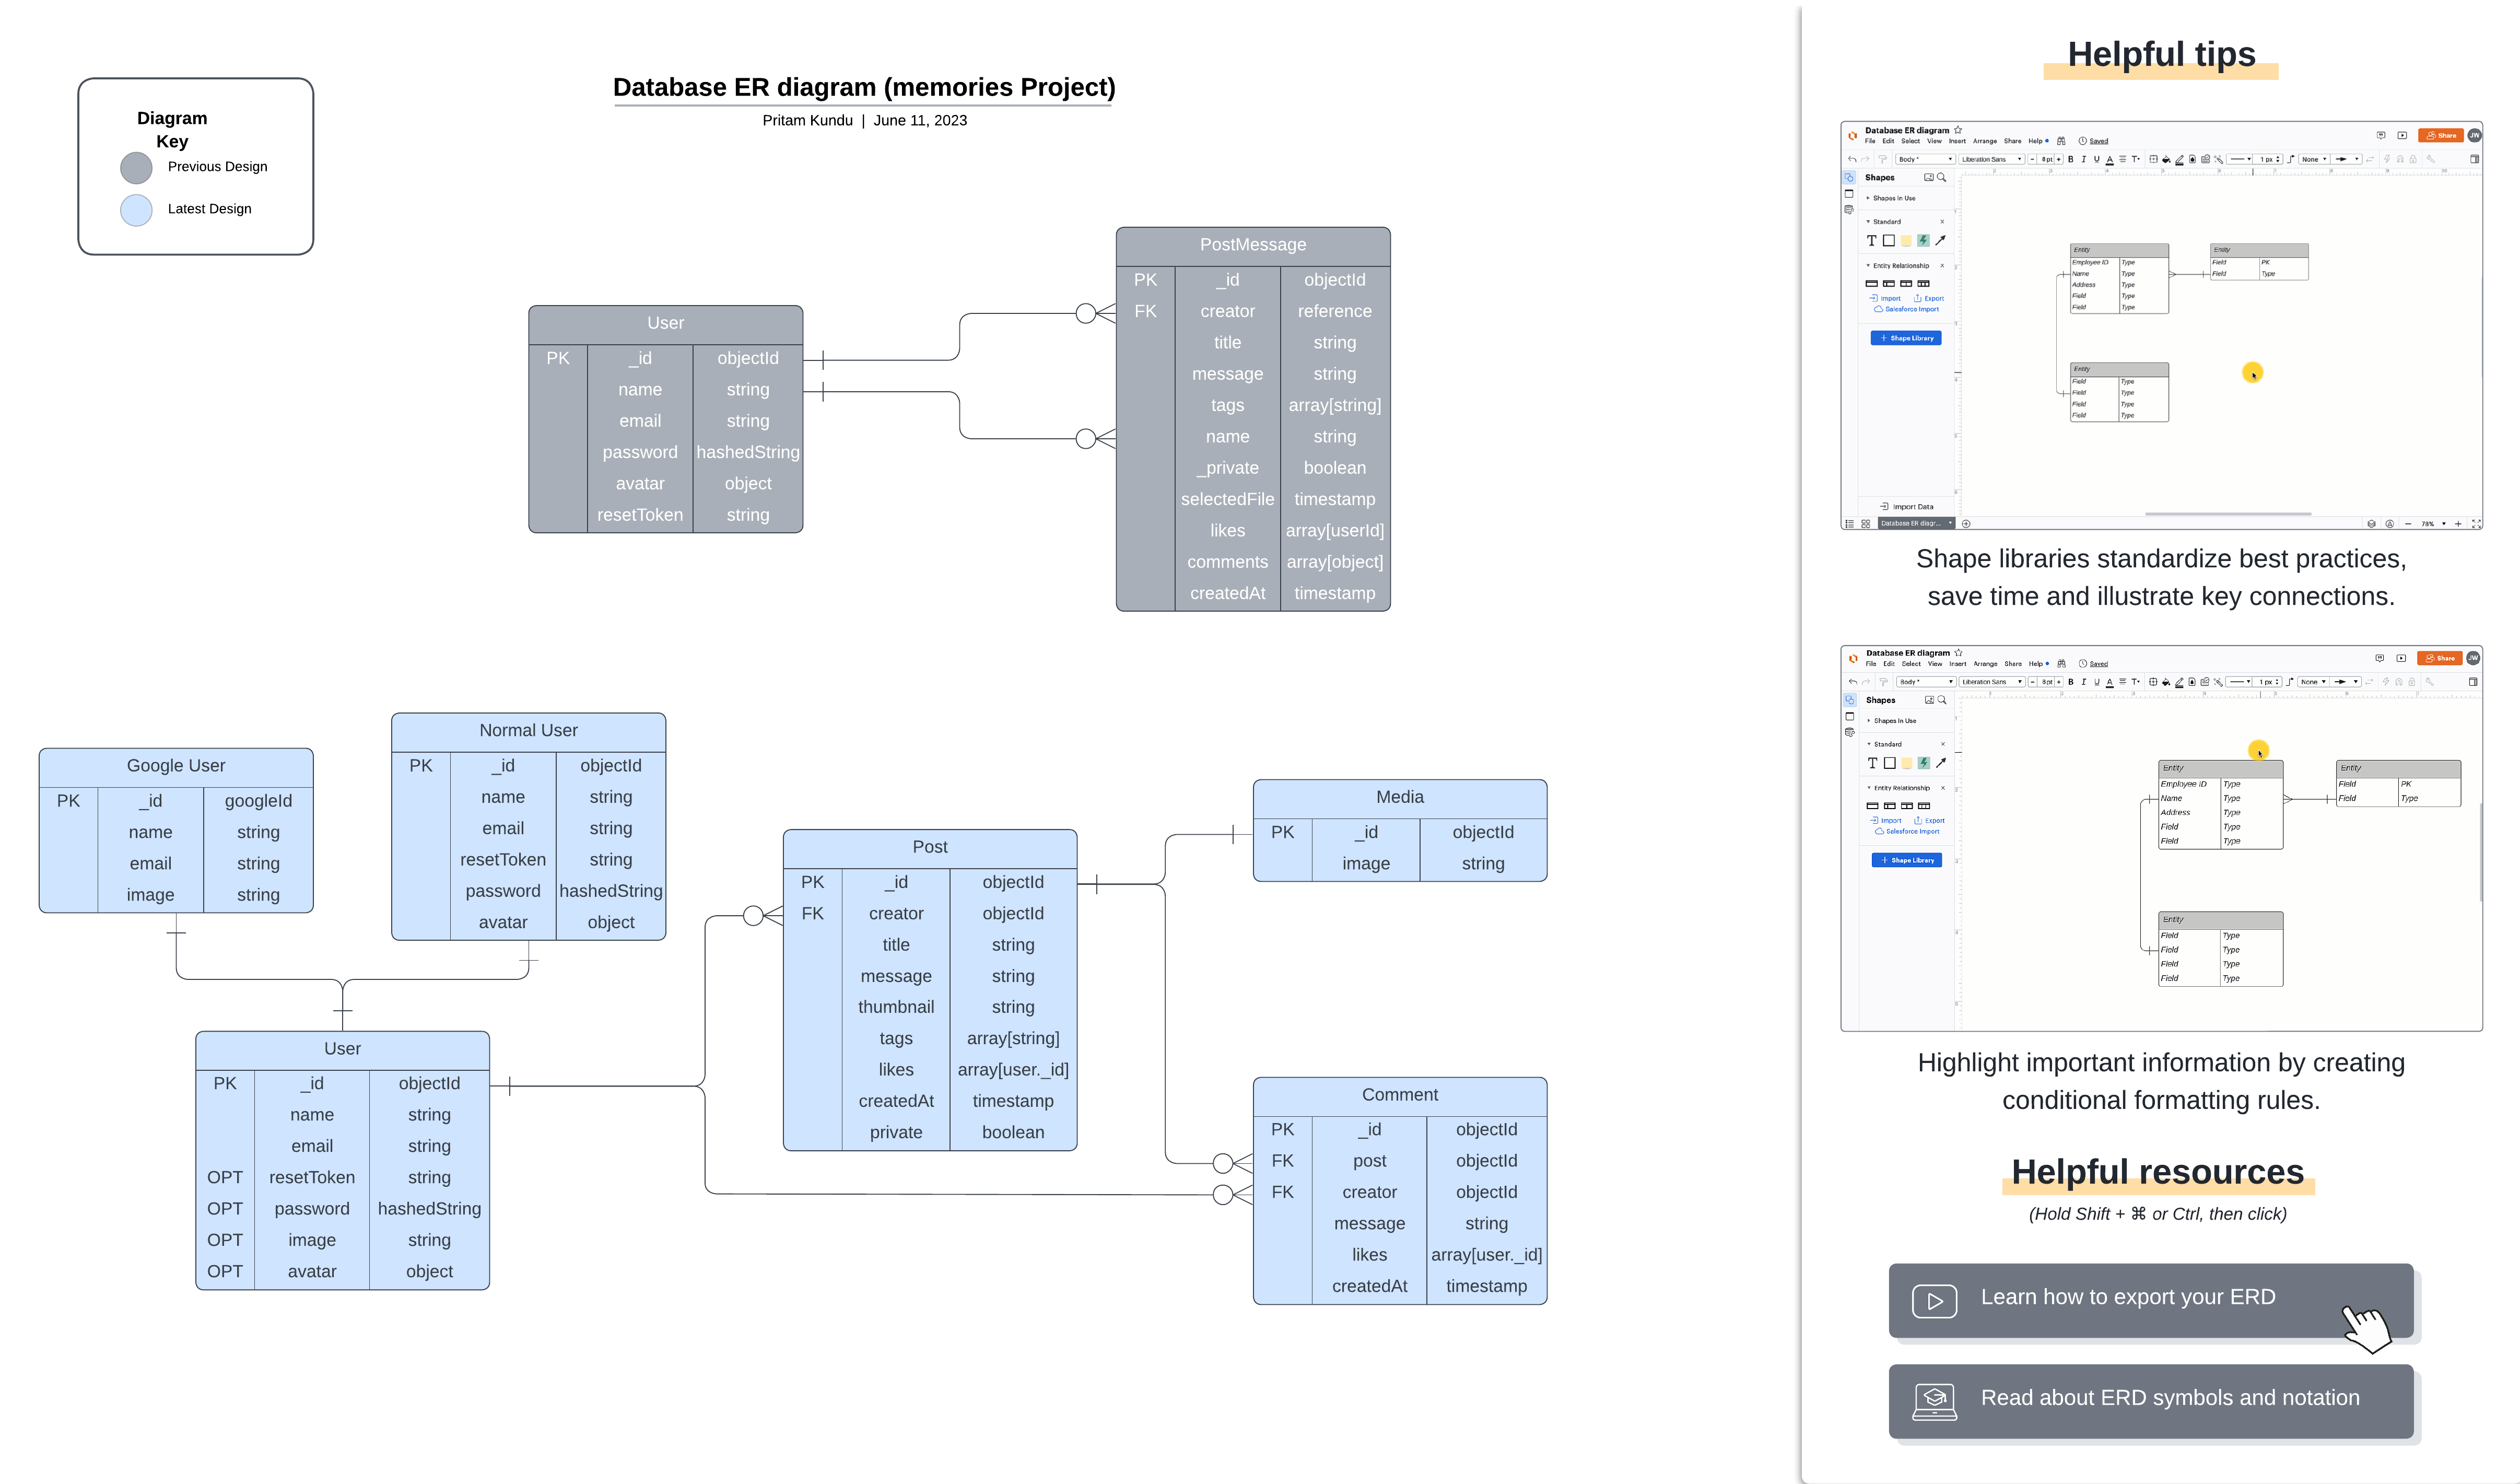Click the JW user avatar

coord(2476,135)
